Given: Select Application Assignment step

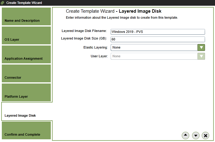Looking at the screenshot, I should [x=26, y=55].
